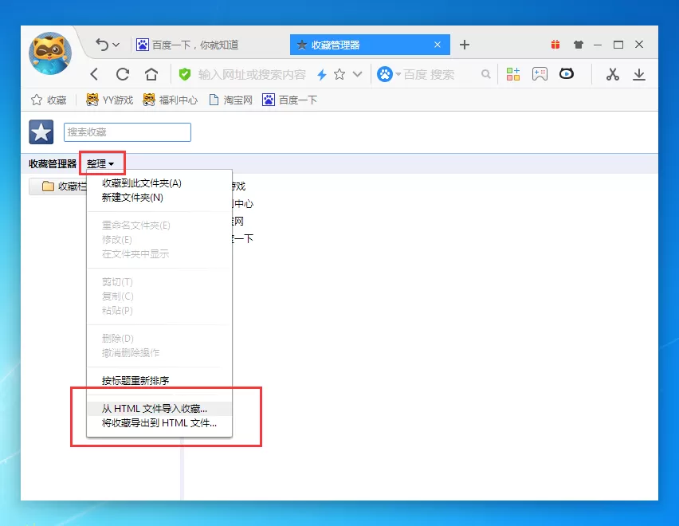Screen dimensions: 679x526
Task: Click the green security shield icon
Action: 185,74
